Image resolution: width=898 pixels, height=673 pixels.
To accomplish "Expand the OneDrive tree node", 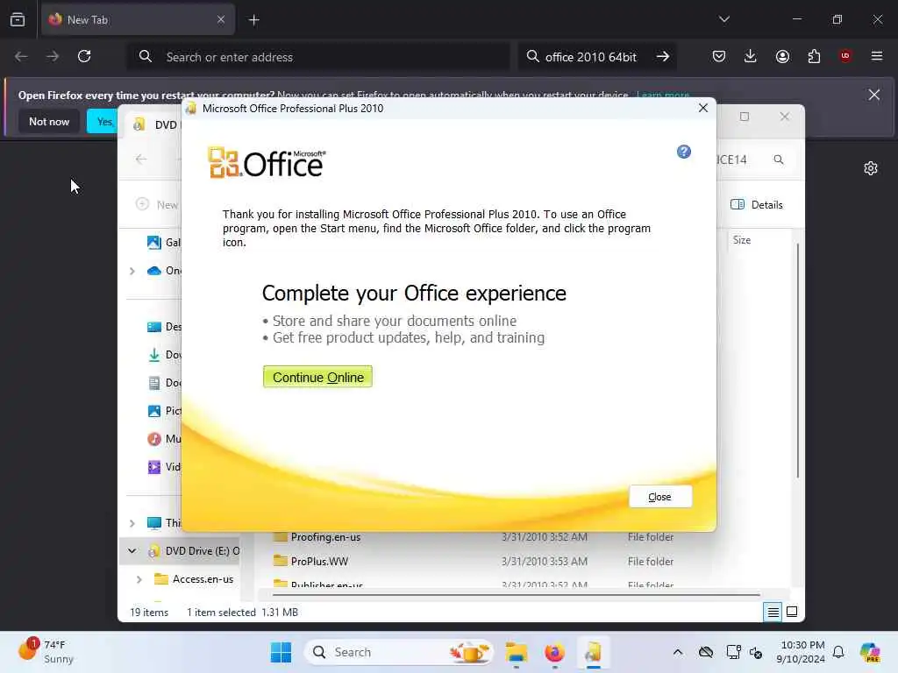I will coord(132,271).
